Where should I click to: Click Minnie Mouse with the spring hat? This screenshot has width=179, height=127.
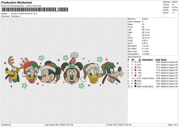pos(72,69)
